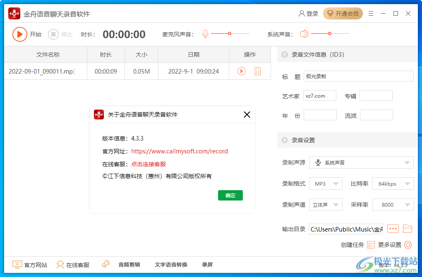Delete the 2022-09-01_090011.mp3 recording via trash icon

click(x=258, y=71)
